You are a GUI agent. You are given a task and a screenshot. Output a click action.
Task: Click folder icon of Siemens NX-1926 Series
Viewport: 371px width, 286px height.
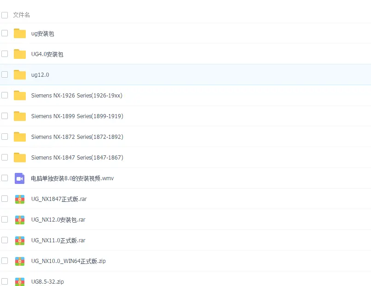(20, 95)
